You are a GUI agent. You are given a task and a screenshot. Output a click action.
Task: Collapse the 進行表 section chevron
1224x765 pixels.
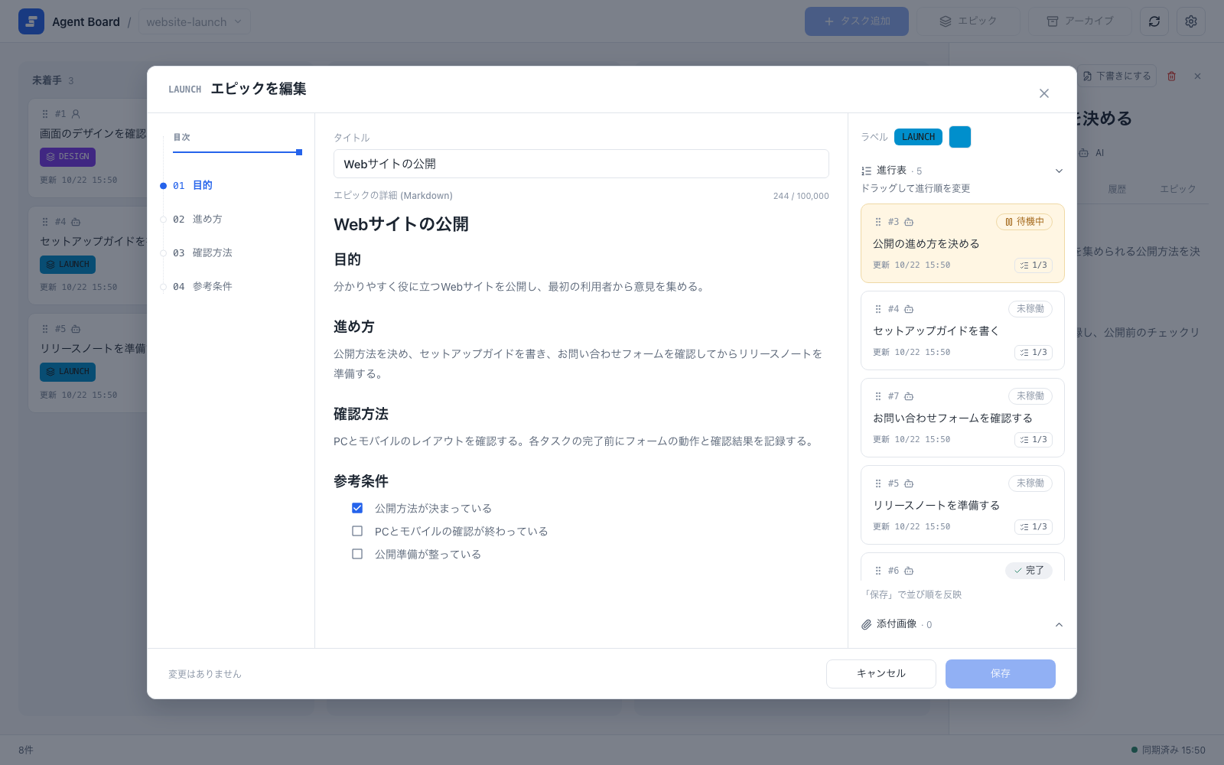tap(1059, 171)
